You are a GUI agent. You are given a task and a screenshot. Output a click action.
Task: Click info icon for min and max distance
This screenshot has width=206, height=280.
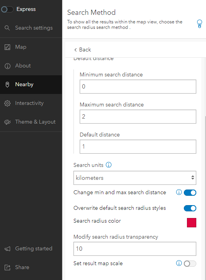point(179,192)
